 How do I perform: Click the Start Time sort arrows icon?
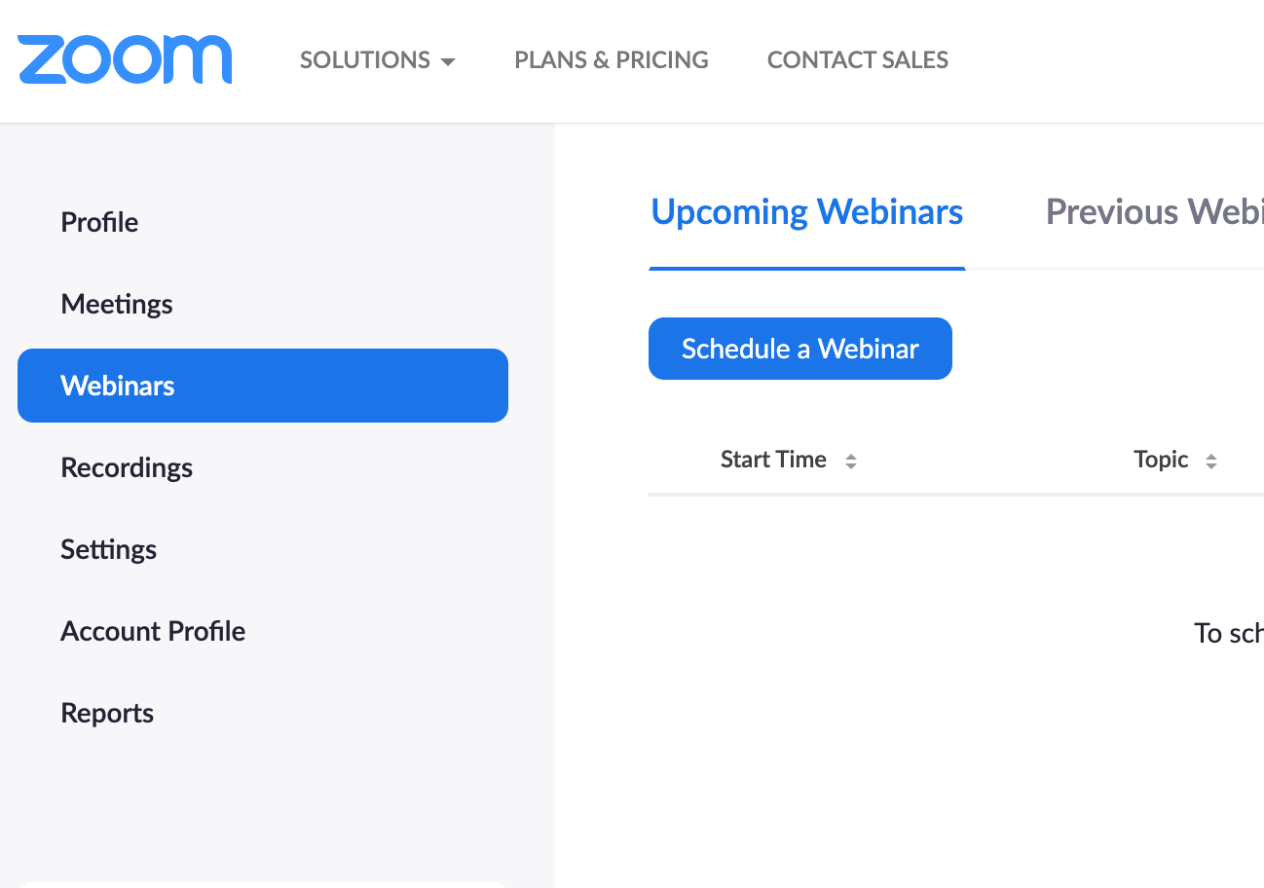tap(851, 462)
